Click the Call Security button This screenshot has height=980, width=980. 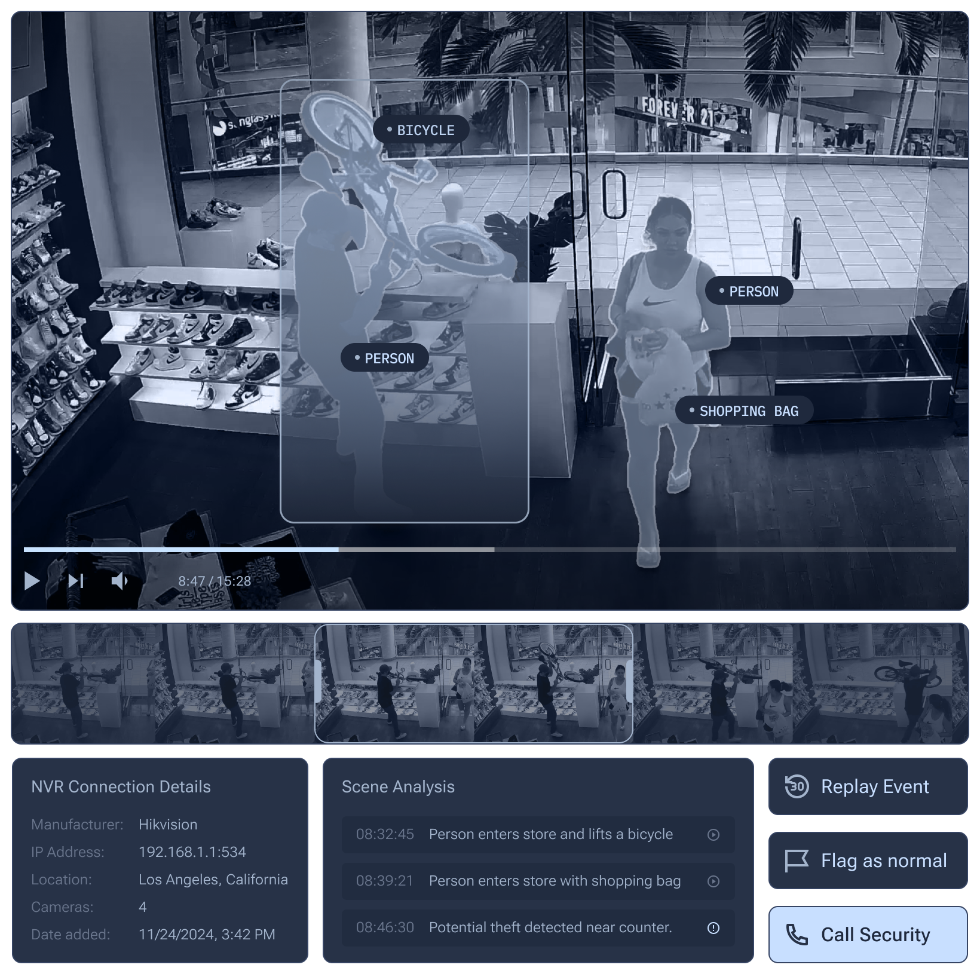coord(868,935)
